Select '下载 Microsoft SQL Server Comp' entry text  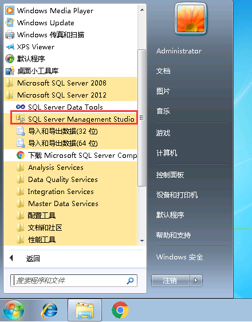coord(82,155)
